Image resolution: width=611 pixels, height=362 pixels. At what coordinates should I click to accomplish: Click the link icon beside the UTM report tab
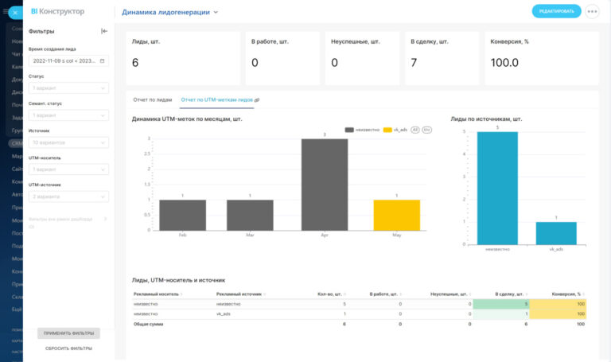[257, 100]
